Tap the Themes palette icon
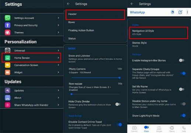This screenshot has height=133, width=191. [8, 33]
